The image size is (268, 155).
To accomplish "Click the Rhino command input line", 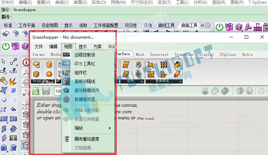I will (134, 17).
